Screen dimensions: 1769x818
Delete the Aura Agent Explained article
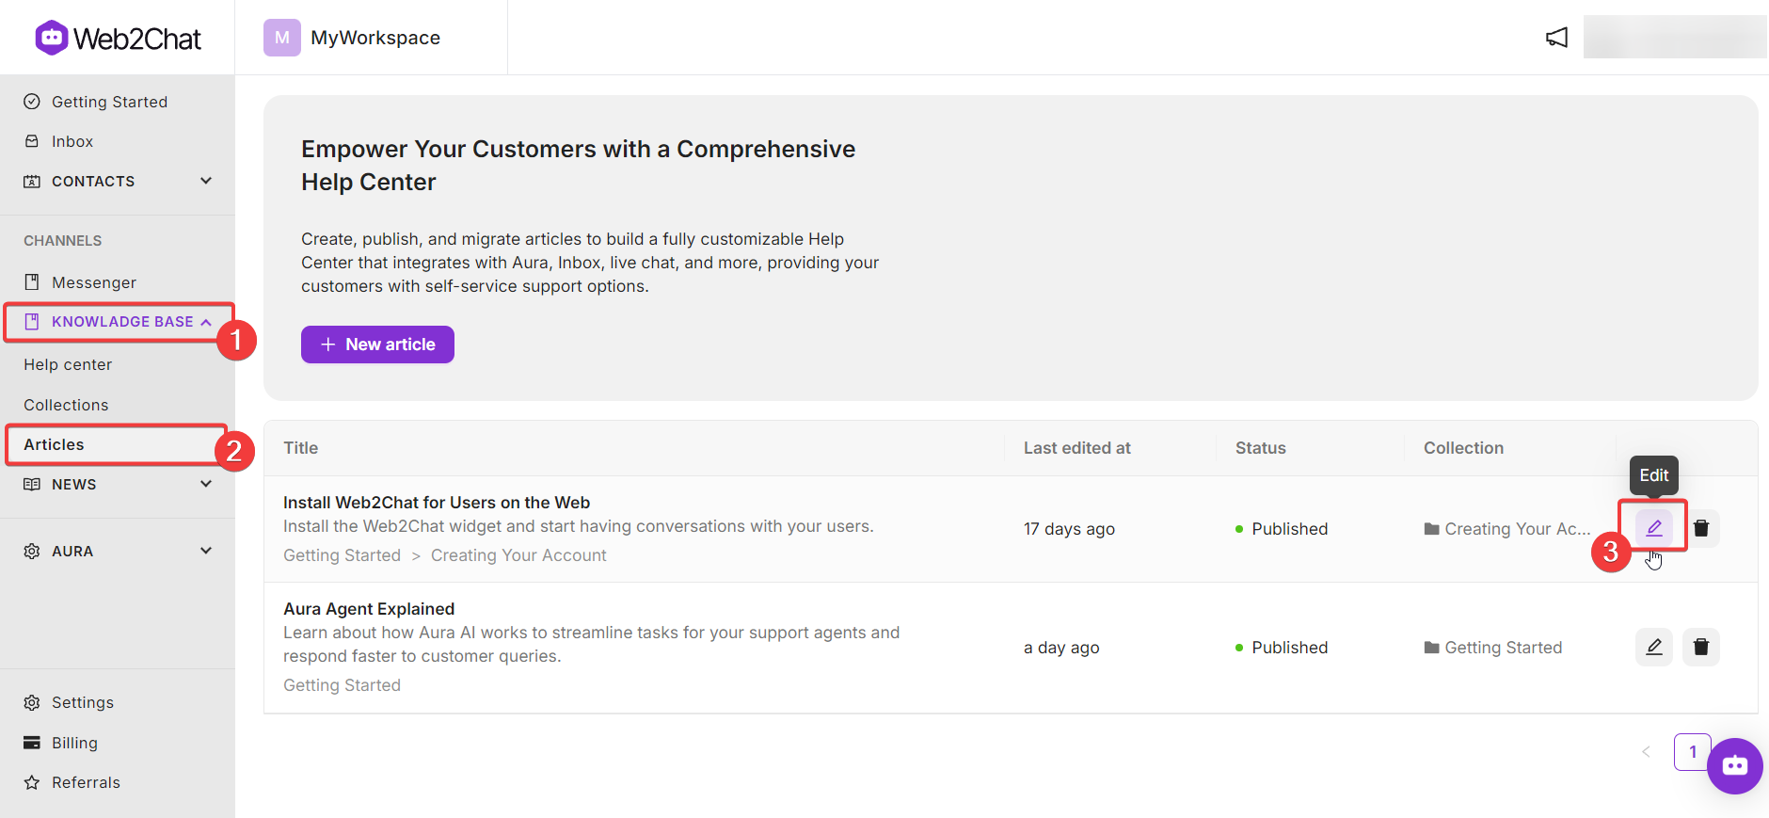coord(1701,647)
